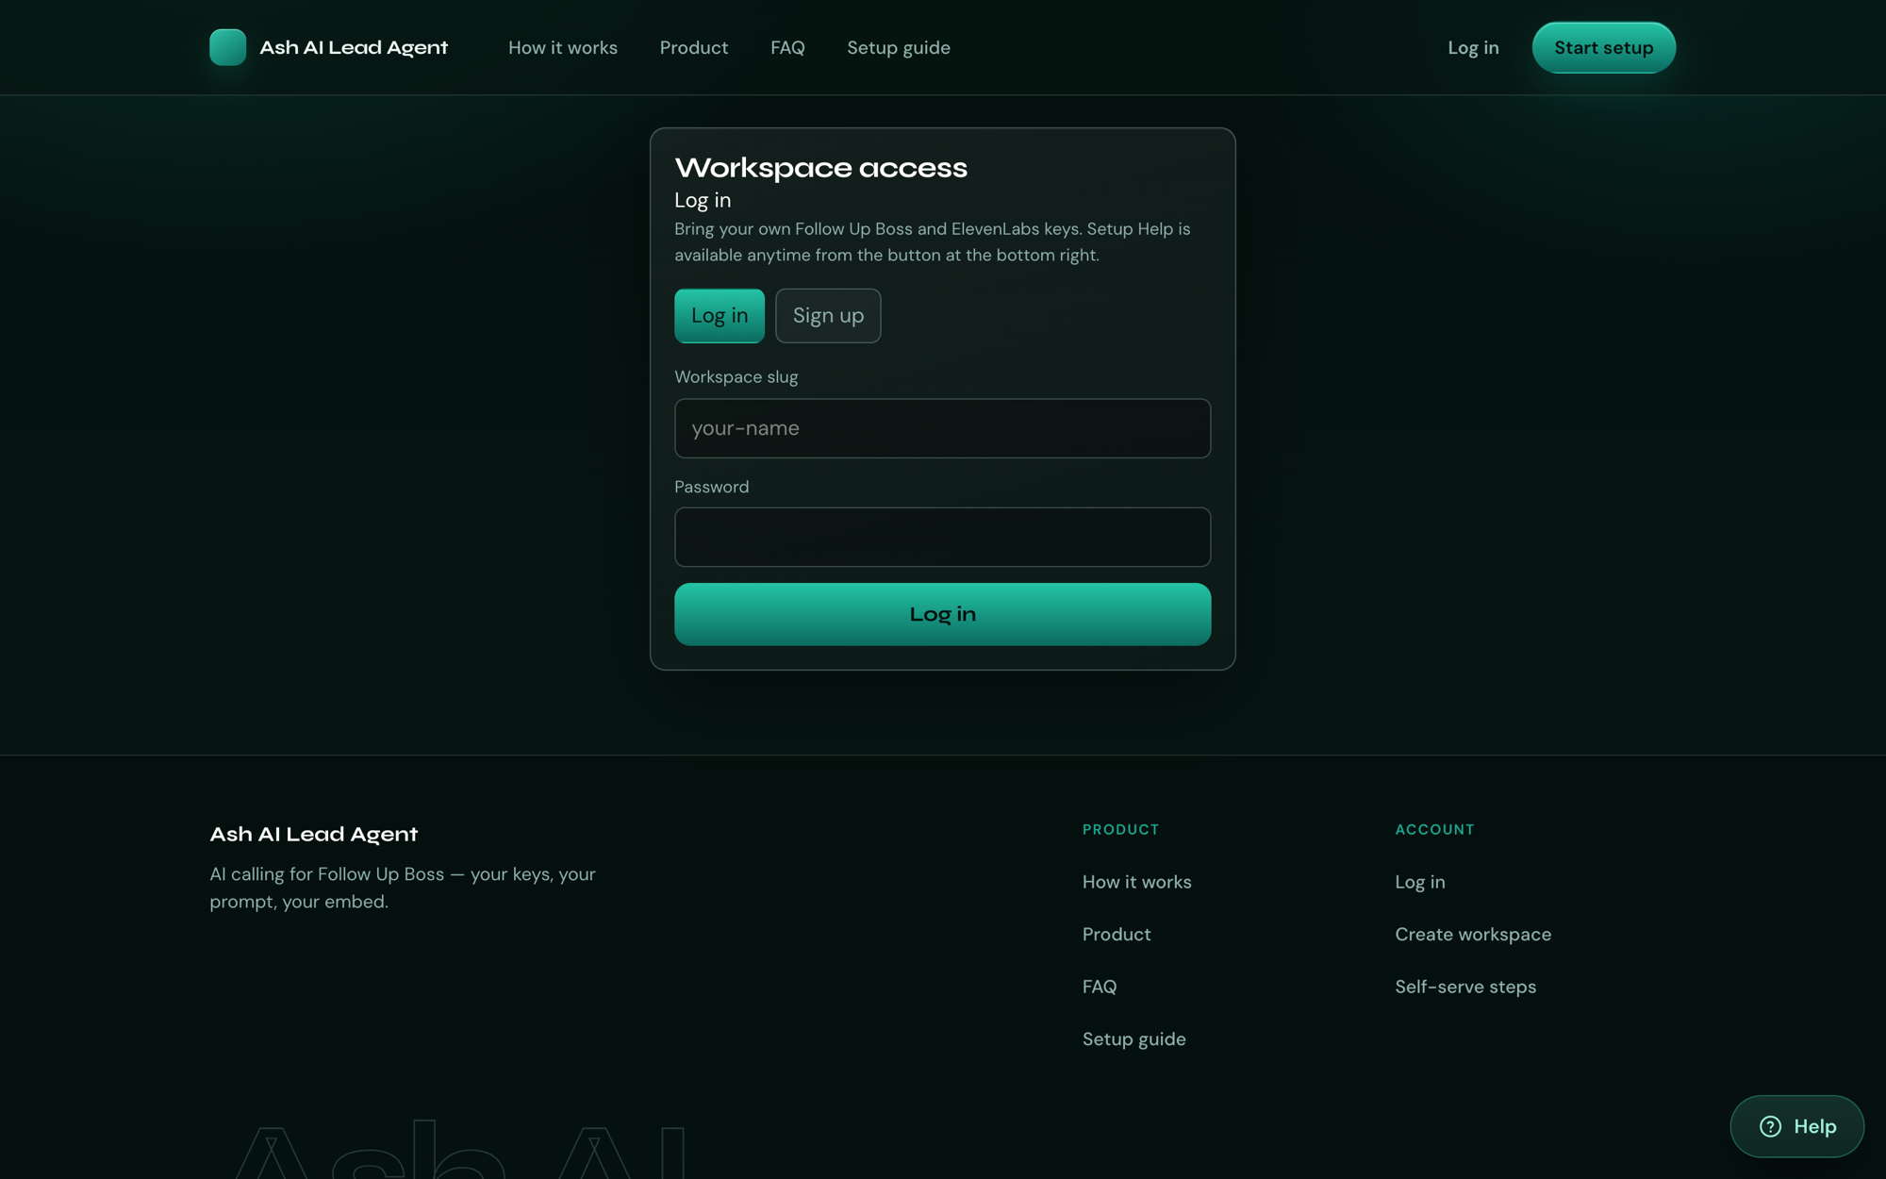
Task: Click the Workspace access heading
Action: click(x=820, y=168)
